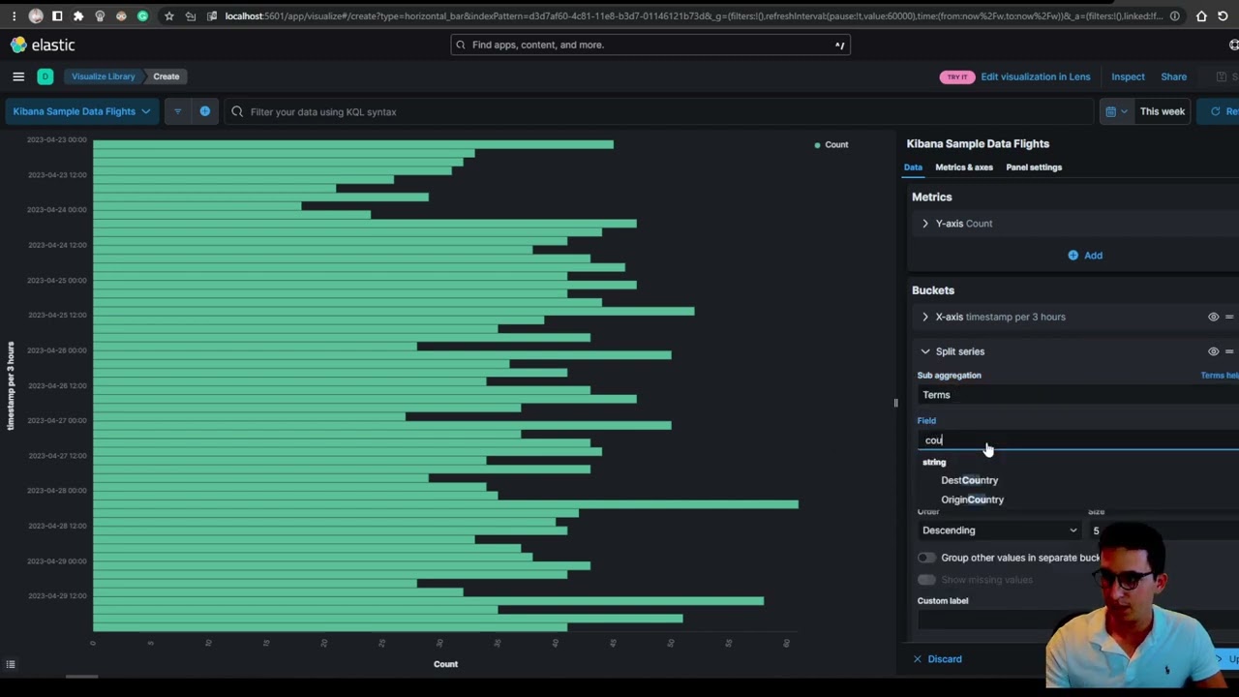
Task: Click the browser extensions puzzle icon
Action: click(x=78, y=15)
